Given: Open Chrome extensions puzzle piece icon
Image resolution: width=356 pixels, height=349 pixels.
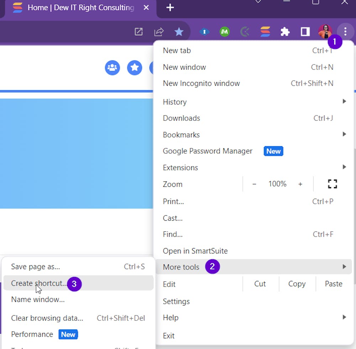Looking at the screenshot, I should [x=285, y=32].
